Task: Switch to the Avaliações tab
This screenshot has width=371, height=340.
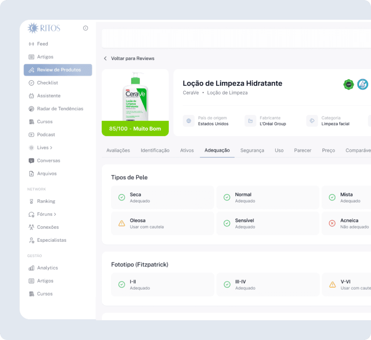Action: click(118, 151)
